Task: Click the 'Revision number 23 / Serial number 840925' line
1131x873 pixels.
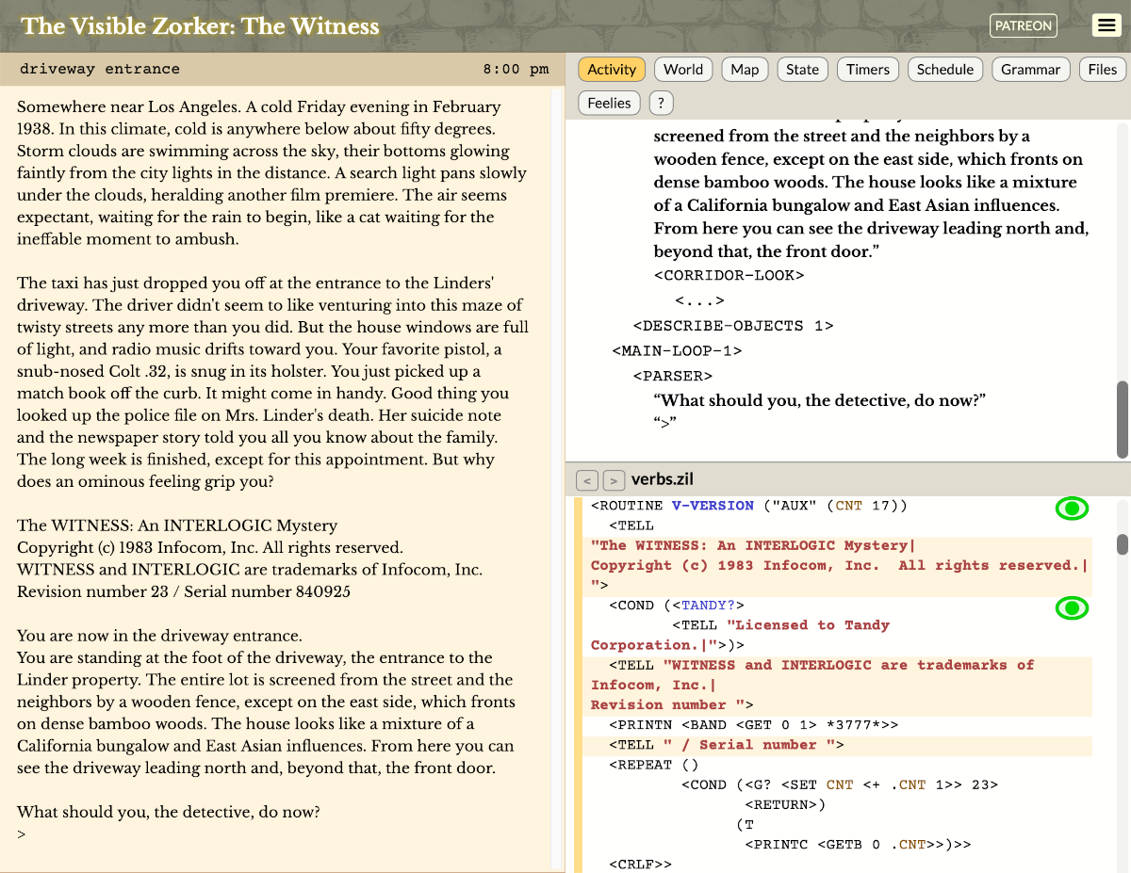Action: (184, 591)
